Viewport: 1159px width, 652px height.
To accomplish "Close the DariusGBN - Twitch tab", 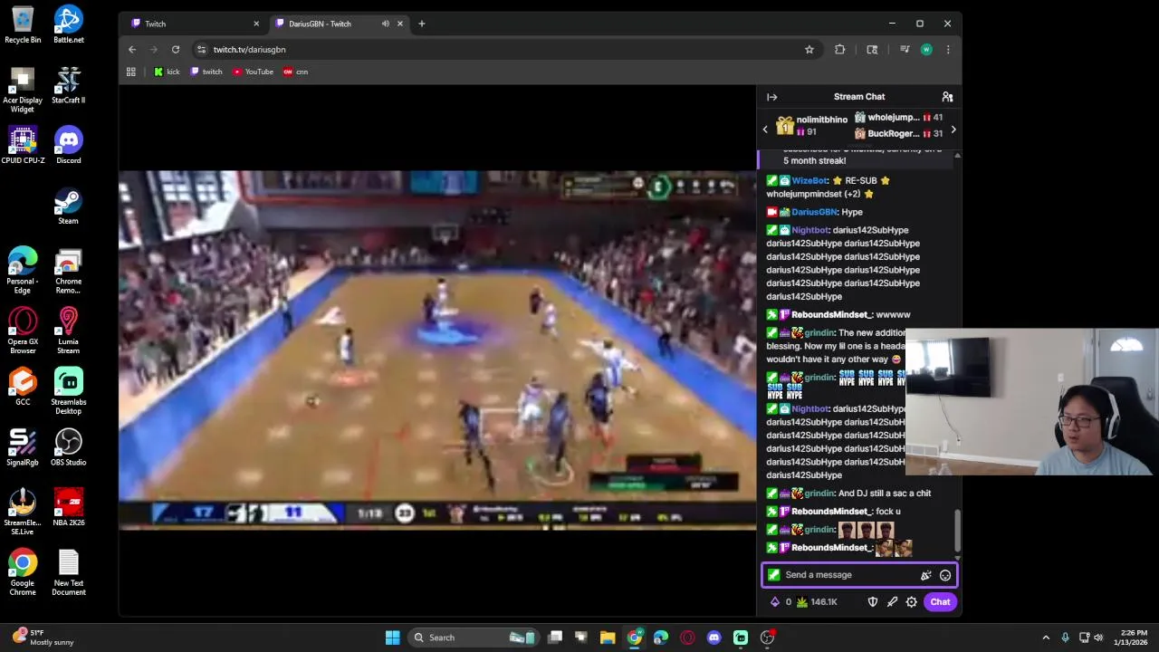I will point(399,24).
